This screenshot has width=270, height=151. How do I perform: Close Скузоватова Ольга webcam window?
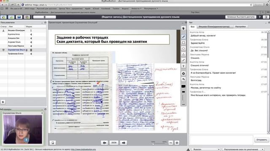click(x=42, y=113)
